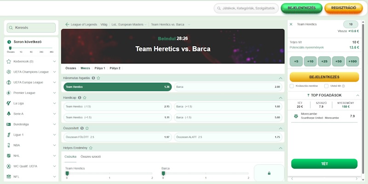Viewport: 368px width, 184px height.
Task: Click the Premier League lion icon
Action: pyautogui.click(x=9, y=93)
